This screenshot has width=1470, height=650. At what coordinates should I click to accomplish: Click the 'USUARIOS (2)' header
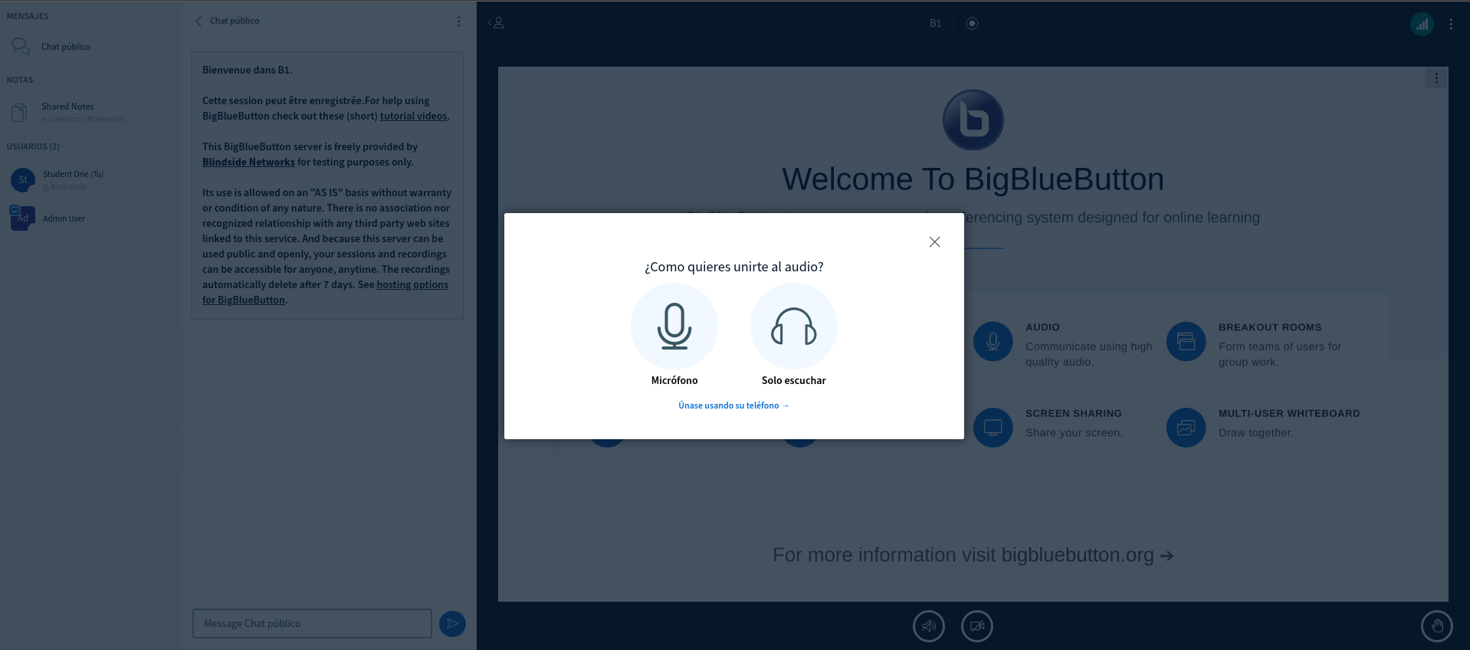click(x=33, y=146)
